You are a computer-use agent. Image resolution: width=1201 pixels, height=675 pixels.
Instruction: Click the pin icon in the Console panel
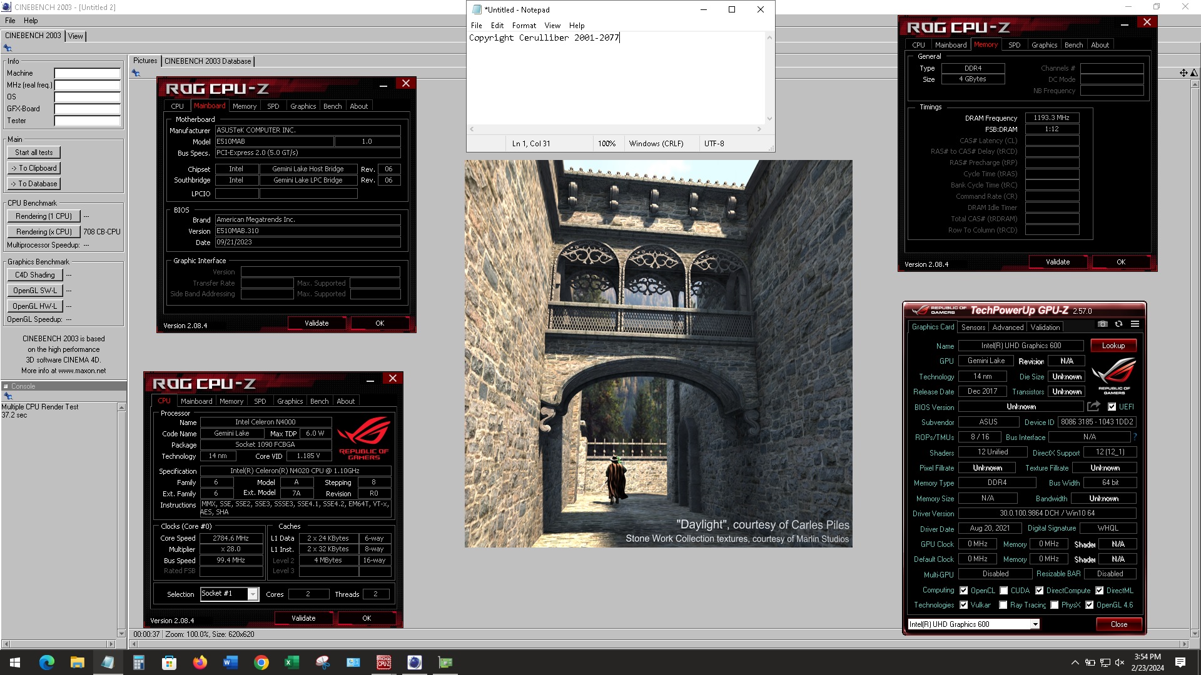(x=8, y=396)
